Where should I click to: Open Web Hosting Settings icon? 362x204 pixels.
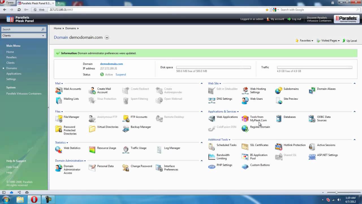245,91
